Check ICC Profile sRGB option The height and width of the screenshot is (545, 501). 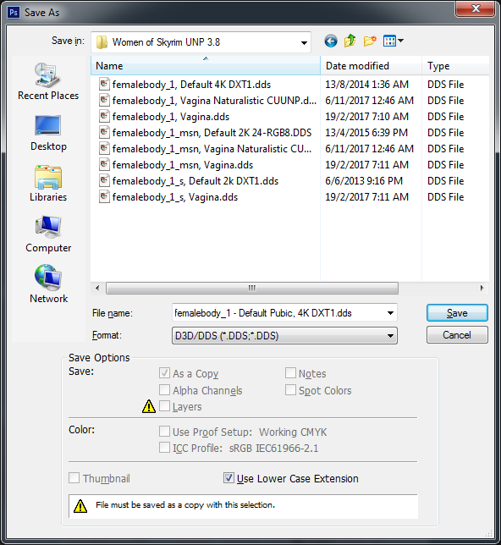click(x=164, y=448)
